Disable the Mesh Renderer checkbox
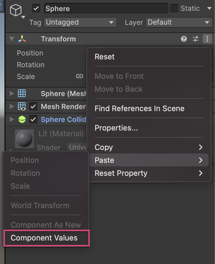The image size is (215, 264). (x=33, y=106)
